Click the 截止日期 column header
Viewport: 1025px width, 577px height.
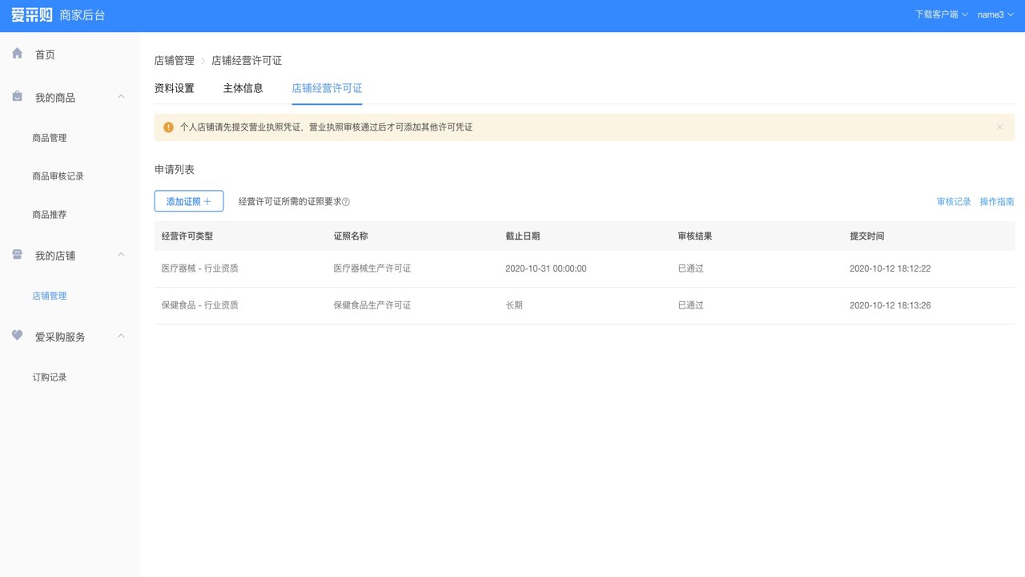click(523, 236)
